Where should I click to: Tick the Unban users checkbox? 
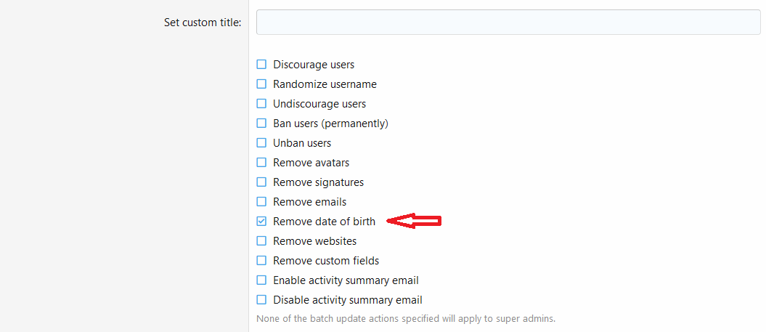coord(262,143)
